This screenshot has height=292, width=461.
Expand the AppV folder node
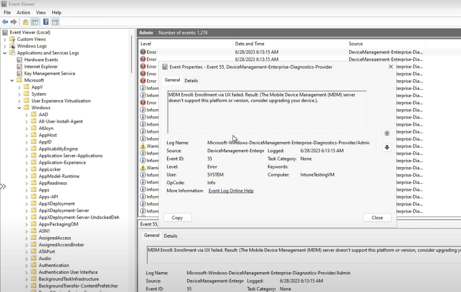(19, 88)
